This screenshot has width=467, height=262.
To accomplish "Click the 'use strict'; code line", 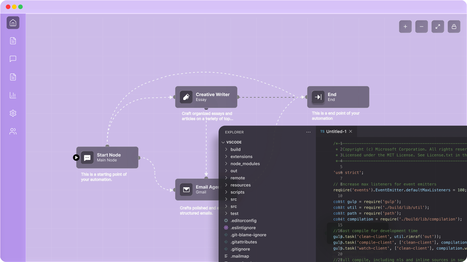I will (349, 172).
